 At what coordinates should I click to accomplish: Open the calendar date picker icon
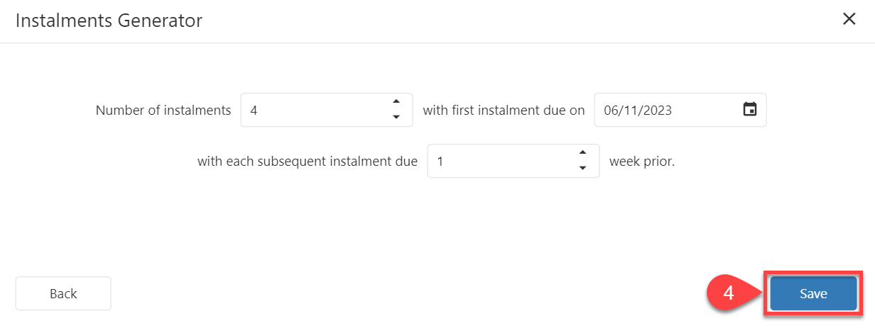(749, 110)
